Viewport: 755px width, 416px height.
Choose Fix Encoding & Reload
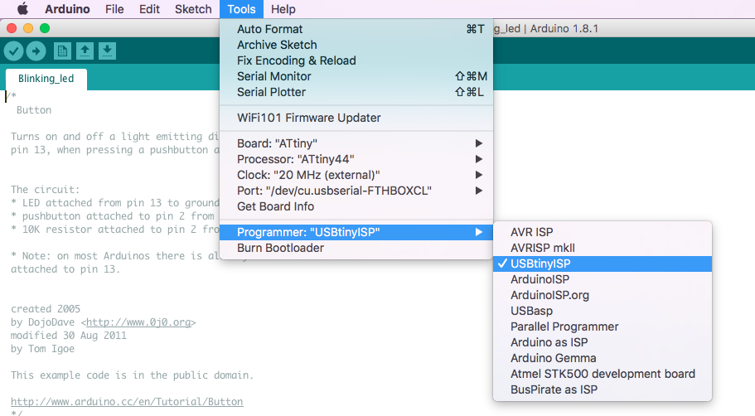(356, 60)
